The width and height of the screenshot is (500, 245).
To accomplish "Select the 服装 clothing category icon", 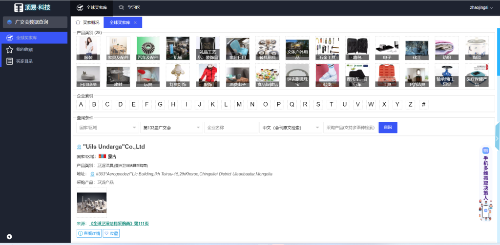I will [x=88, y=48].
